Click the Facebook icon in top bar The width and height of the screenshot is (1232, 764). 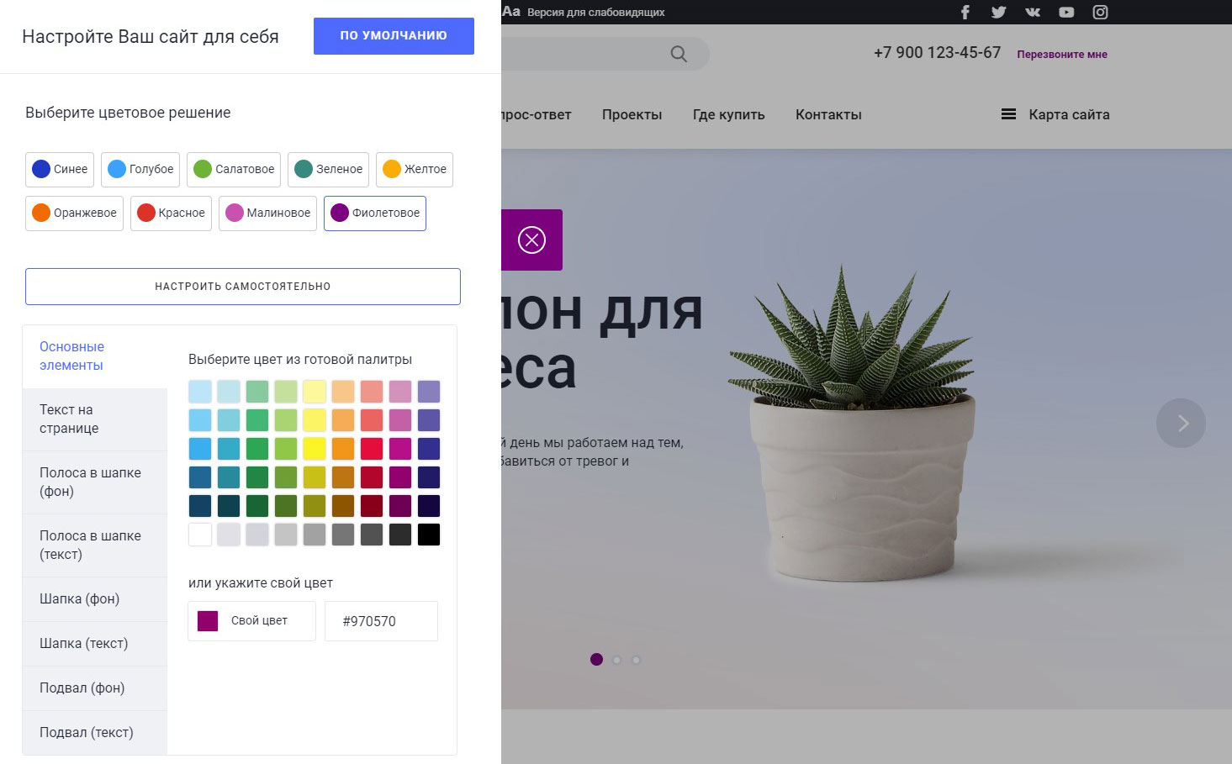pos(965,12)
